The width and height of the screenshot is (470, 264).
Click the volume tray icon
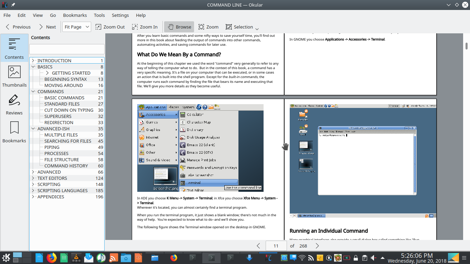(374, 257)
